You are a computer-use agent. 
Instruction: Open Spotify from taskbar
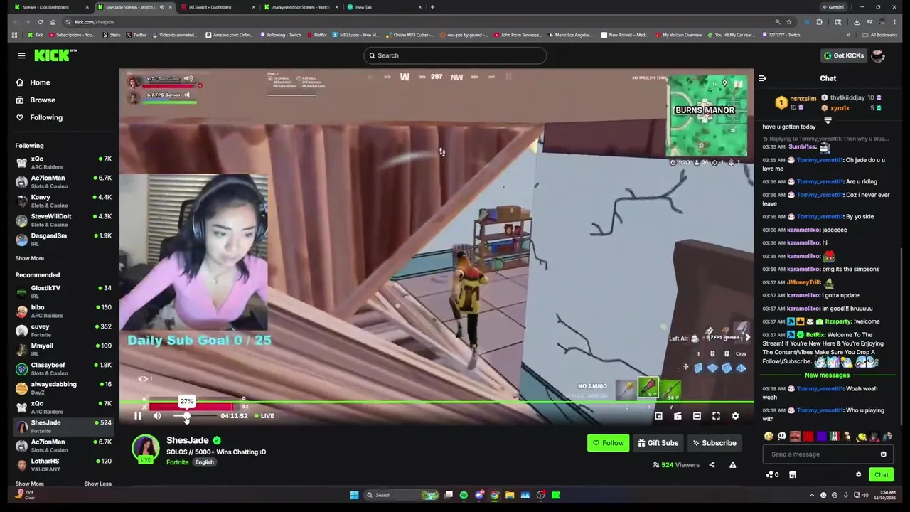[x=464, y=496]
